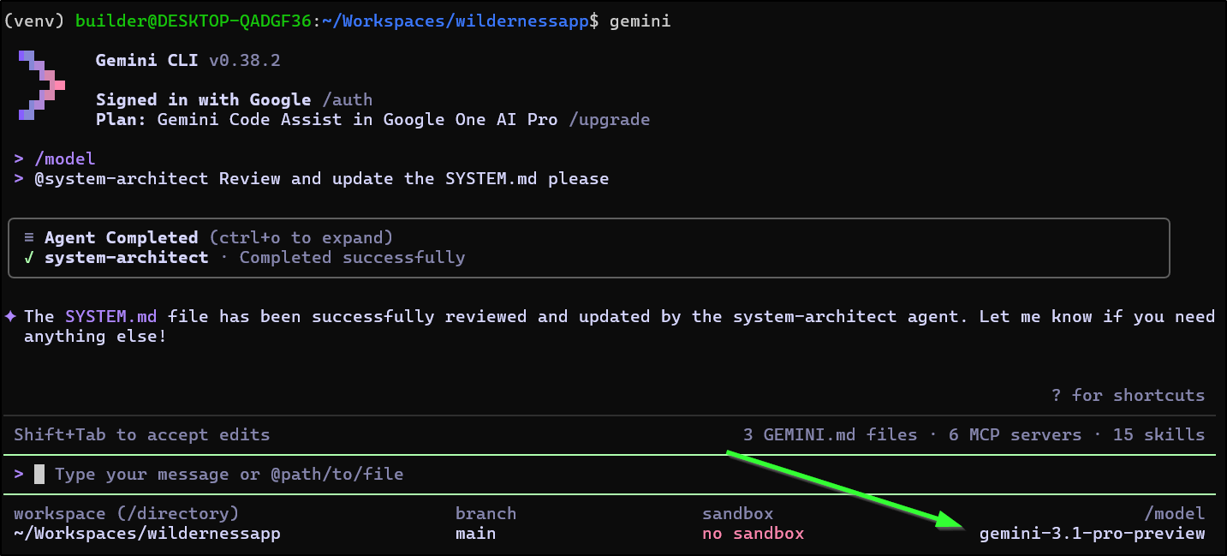This screenshot has height=556, width=1227.
Task: Click the workspace path in footer
Action: click(146, 534)
